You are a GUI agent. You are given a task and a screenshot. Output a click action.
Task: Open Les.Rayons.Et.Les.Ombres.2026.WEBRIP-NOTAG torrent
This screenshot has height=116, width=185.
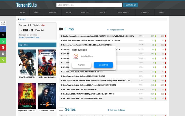tap(84, 76)
